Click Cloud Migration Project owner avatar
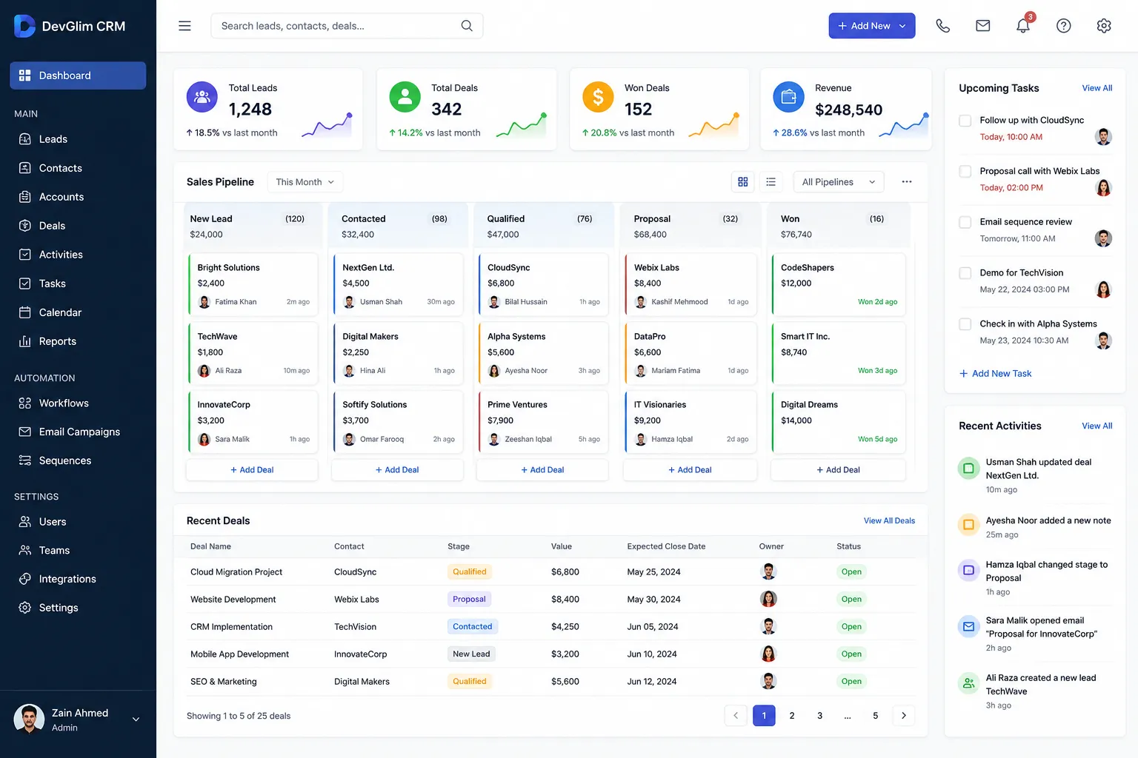 click(769, 571)
